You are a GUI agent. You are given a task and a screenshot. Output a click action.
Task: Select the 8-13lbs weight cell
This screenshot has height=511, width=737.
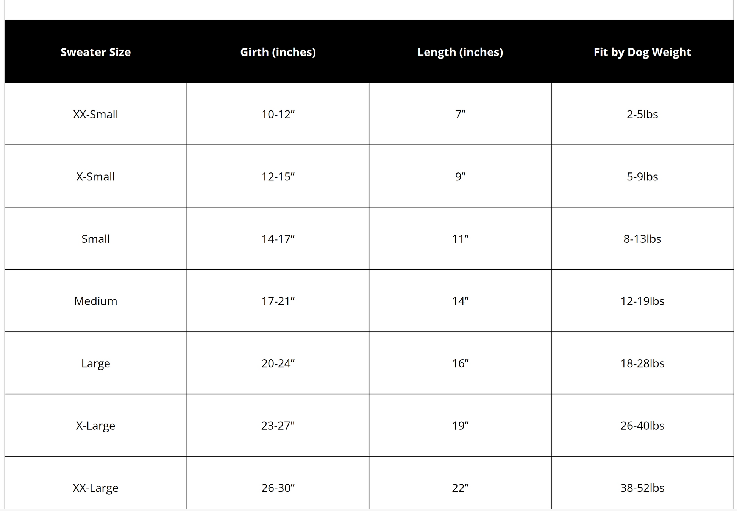point(642,239)
